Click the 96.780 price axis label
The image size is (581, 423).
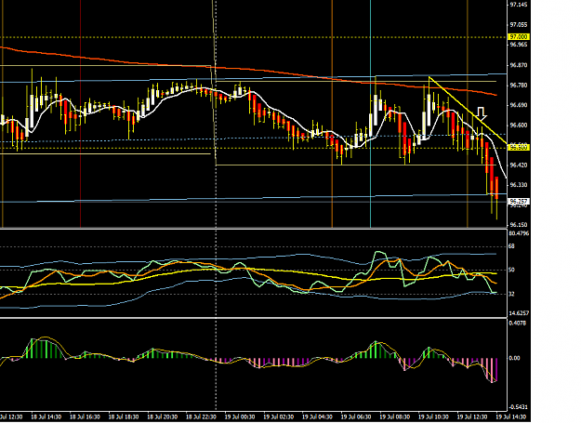tap(519, 85)
